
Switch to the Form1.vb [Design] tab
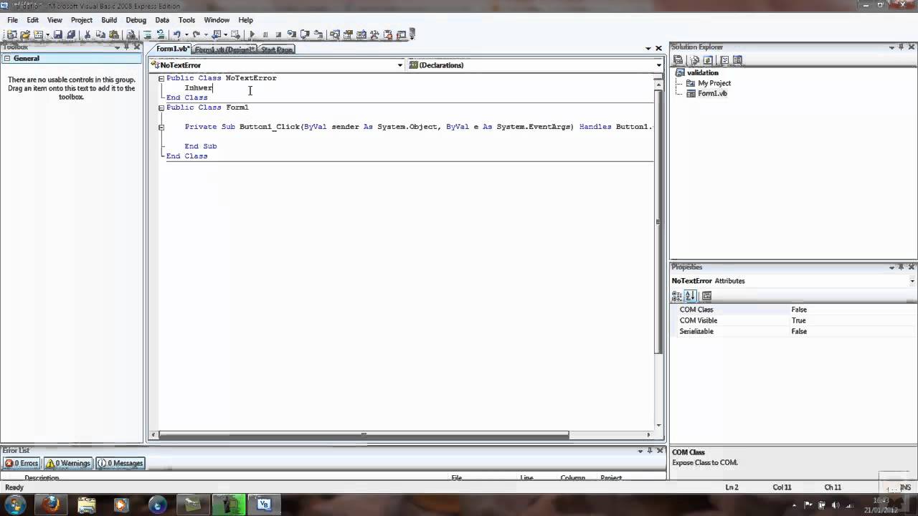coord(224,49)
